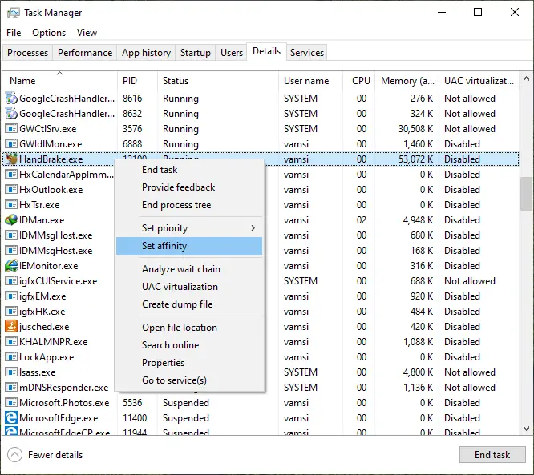Choose Provide feedback in context menu

pos(189,187)
